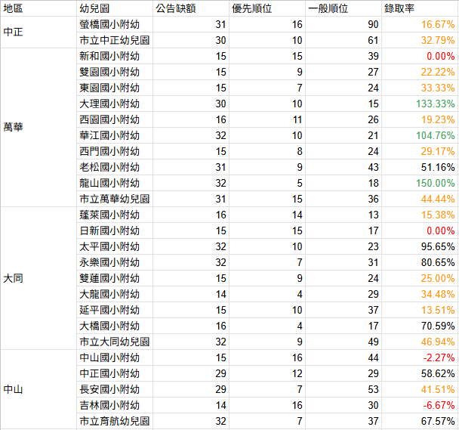Select the 雙園國小附幼 cell

[115, 72]
